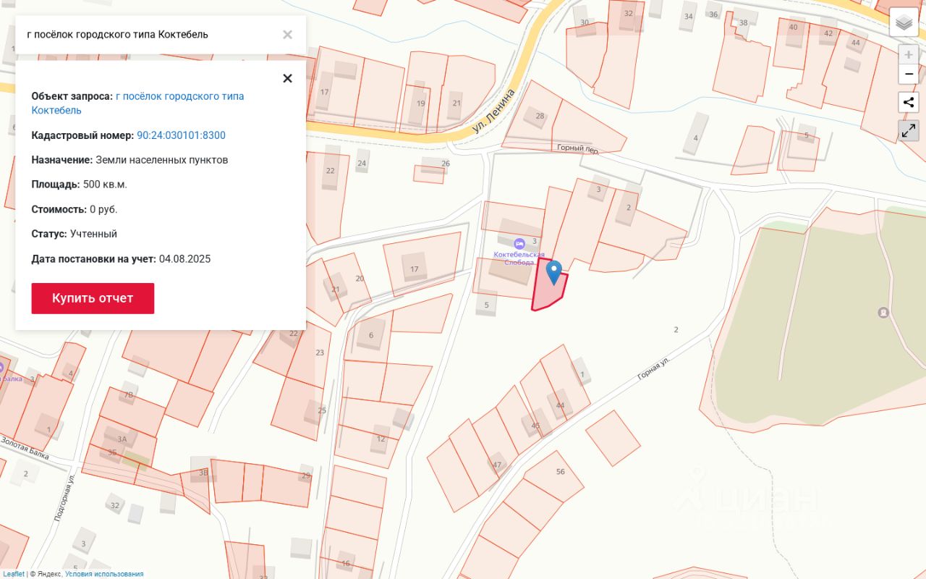
Task: Click house number 20 on map
Action: coord(360,279)
